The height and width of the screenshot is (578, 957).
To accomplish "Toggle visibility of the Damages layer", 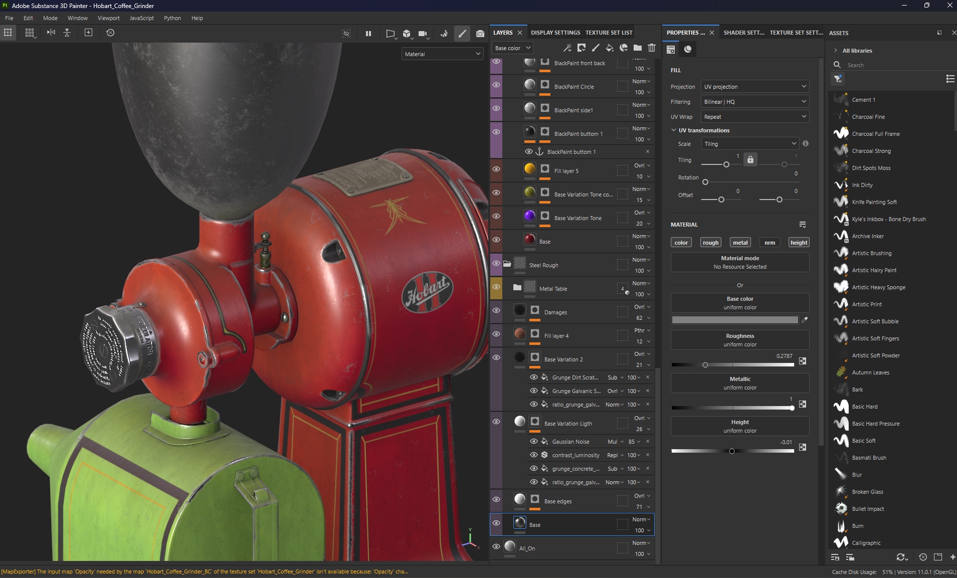I will tap(496, 310).
